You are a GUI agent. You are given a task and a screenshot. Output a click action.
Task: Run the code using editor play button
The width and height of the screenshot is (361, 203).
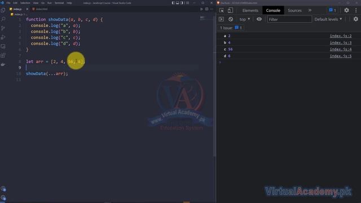point(201,9)
